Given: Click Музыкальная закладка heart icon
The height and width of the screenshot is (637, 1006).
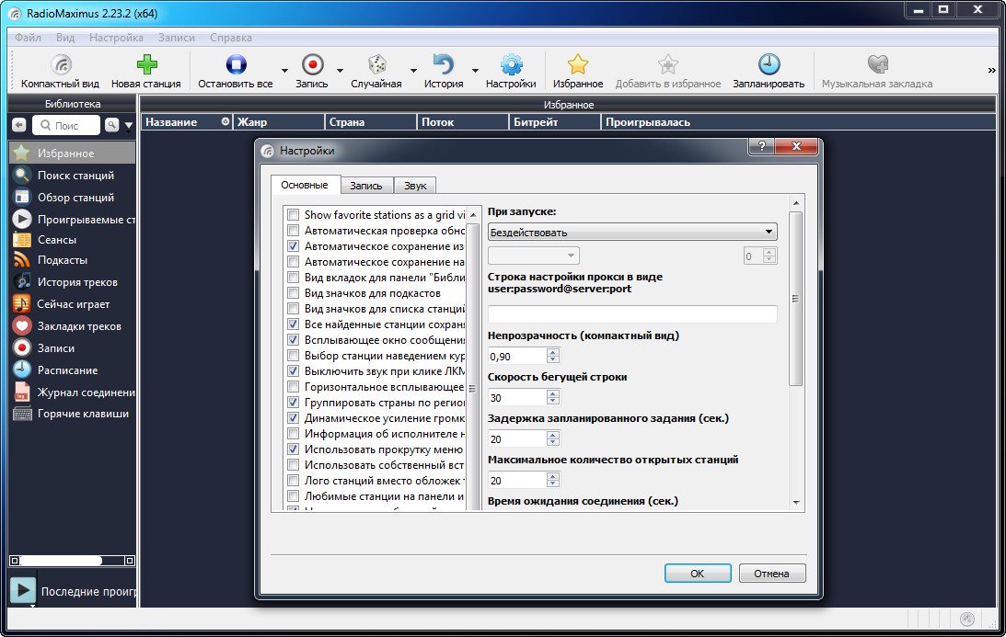Looking at the screenshot, I should coord(877,64).
